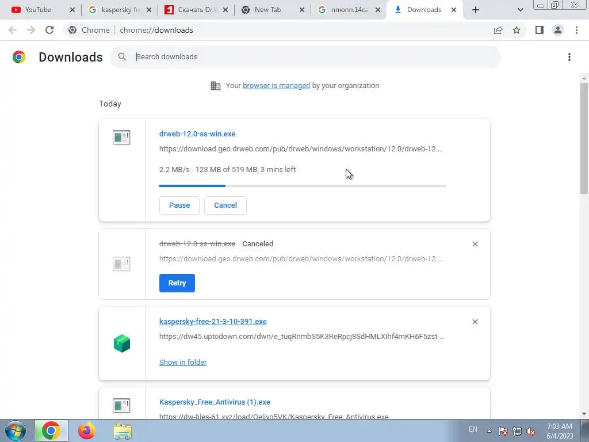Click the 2.2 MB/s download status text

click(x=227, y=170)
